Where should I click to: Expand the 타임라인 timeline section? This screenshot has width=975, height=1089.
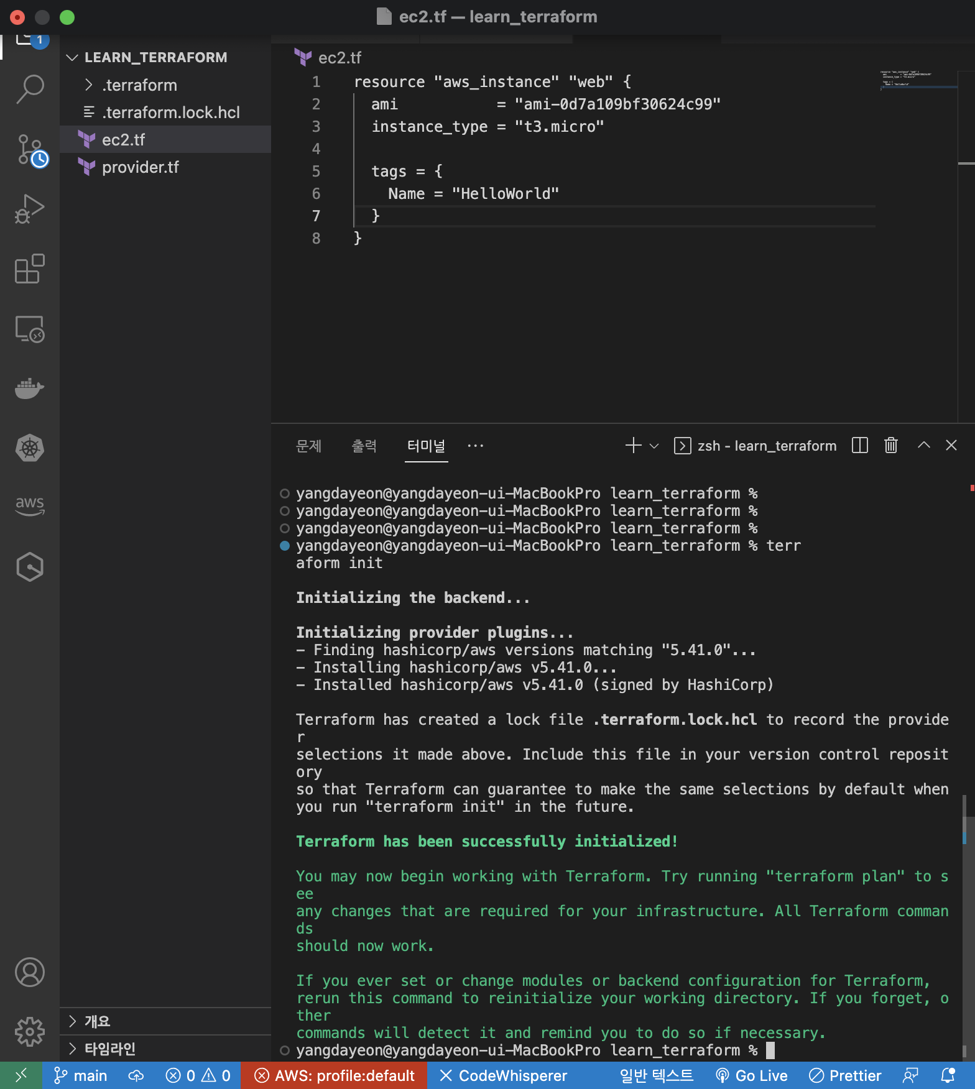tap(165, 1049)
